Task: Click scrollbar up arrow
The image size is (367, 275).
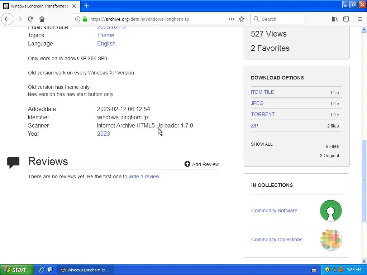Action: pos(364,29)
